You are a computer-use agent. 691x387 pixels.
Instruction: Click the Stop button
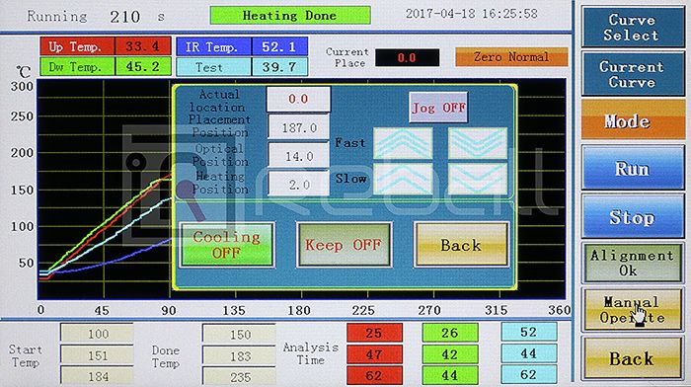(x=633, y=216)
